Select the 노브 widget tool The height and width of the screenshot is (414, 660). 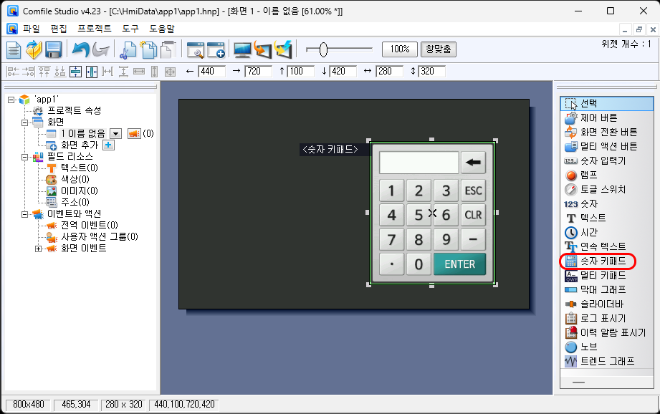(x=588, y=347)
